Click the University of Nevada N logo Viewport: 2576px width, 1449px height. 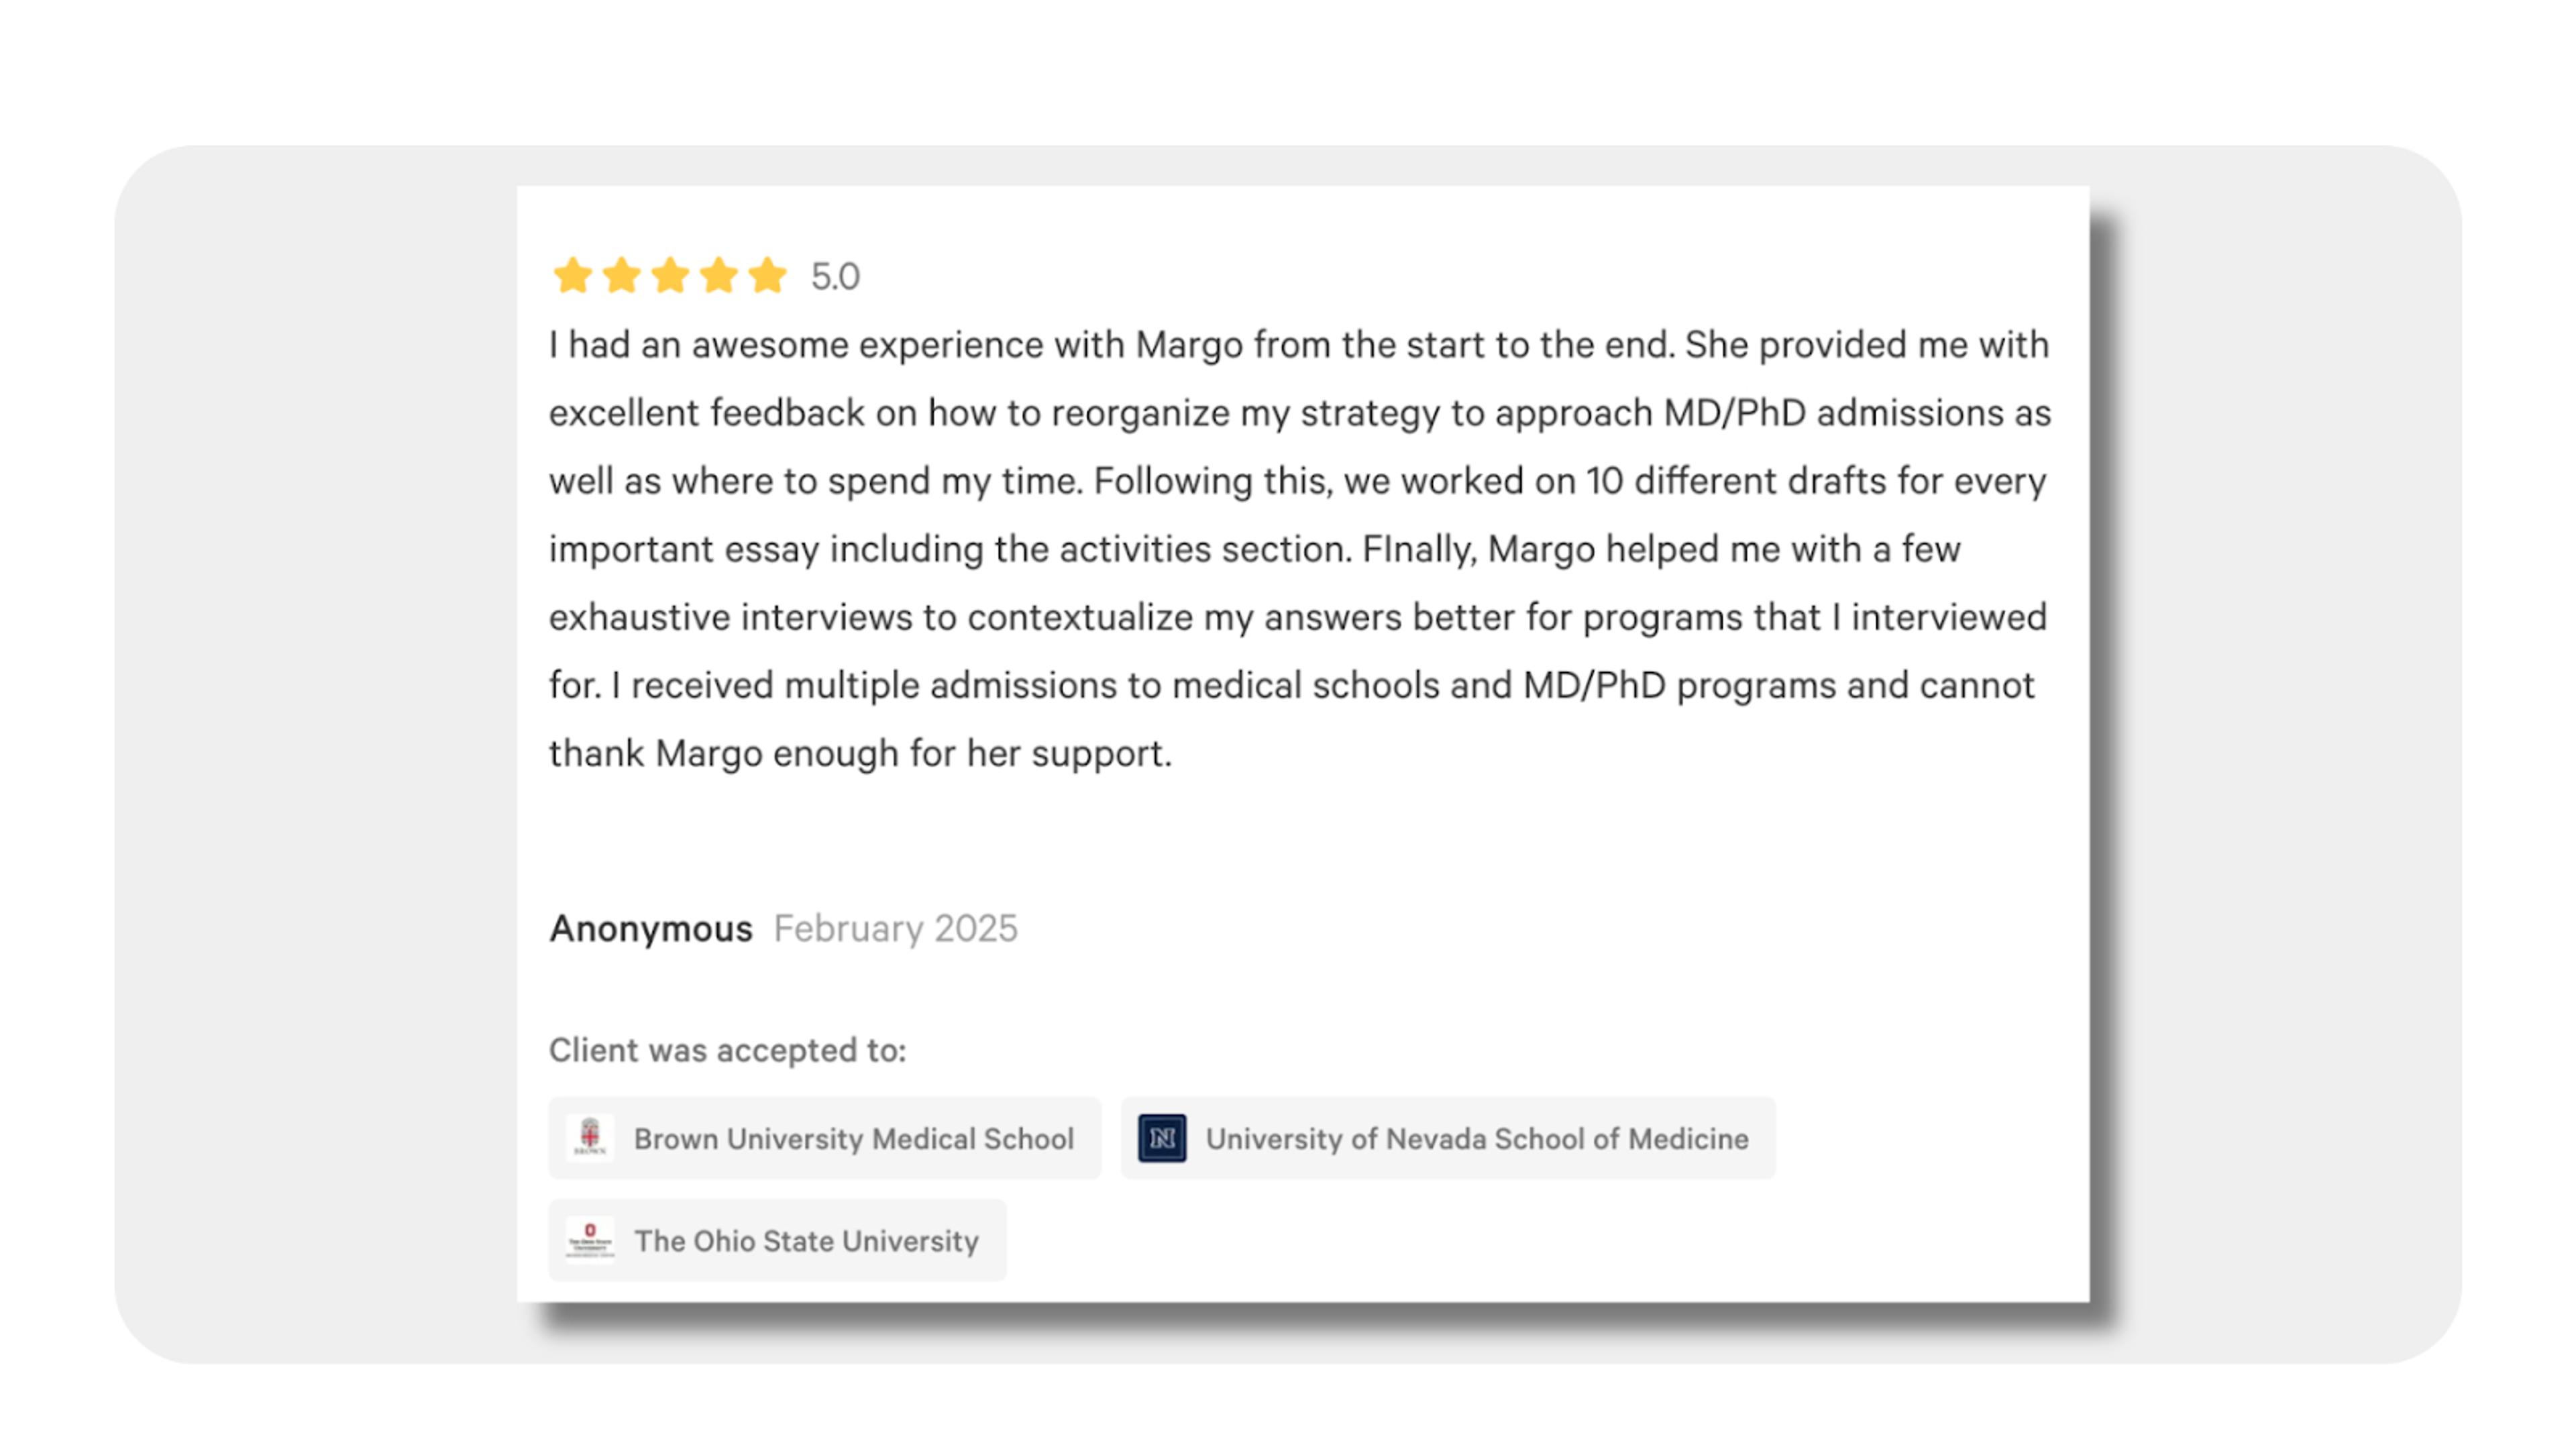coord(1162,1138)
